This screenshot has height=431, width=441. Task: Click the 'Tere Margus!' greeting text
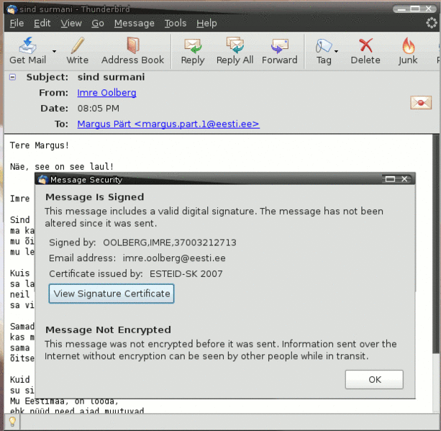tap(40, 145)
